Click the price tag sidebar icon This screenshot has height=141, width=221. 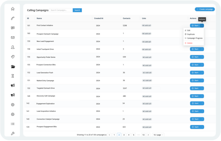(x=13, y=57)
